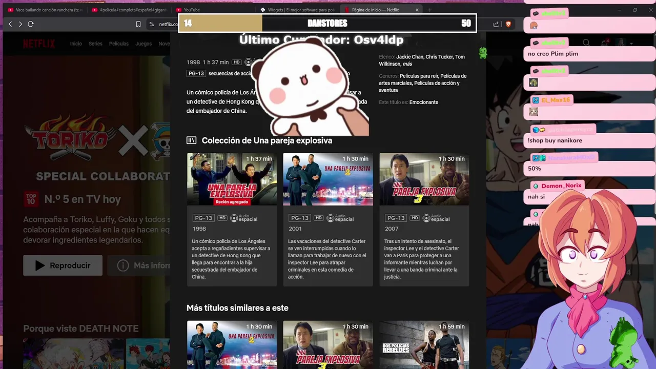Image resolution: width=656 pixels, height=369 pixels.
Task: Open Netflix notifications bell
Action: pyautogui.click(x=605, y=43)
